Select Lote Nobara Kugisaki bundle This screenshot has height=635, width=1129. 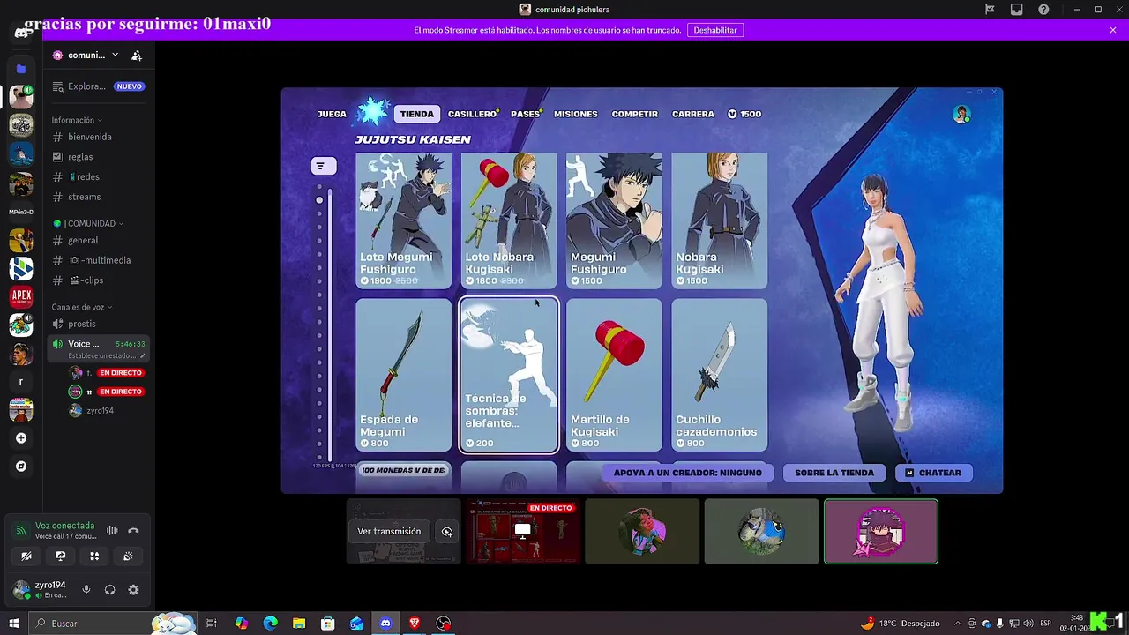[508, 220]
